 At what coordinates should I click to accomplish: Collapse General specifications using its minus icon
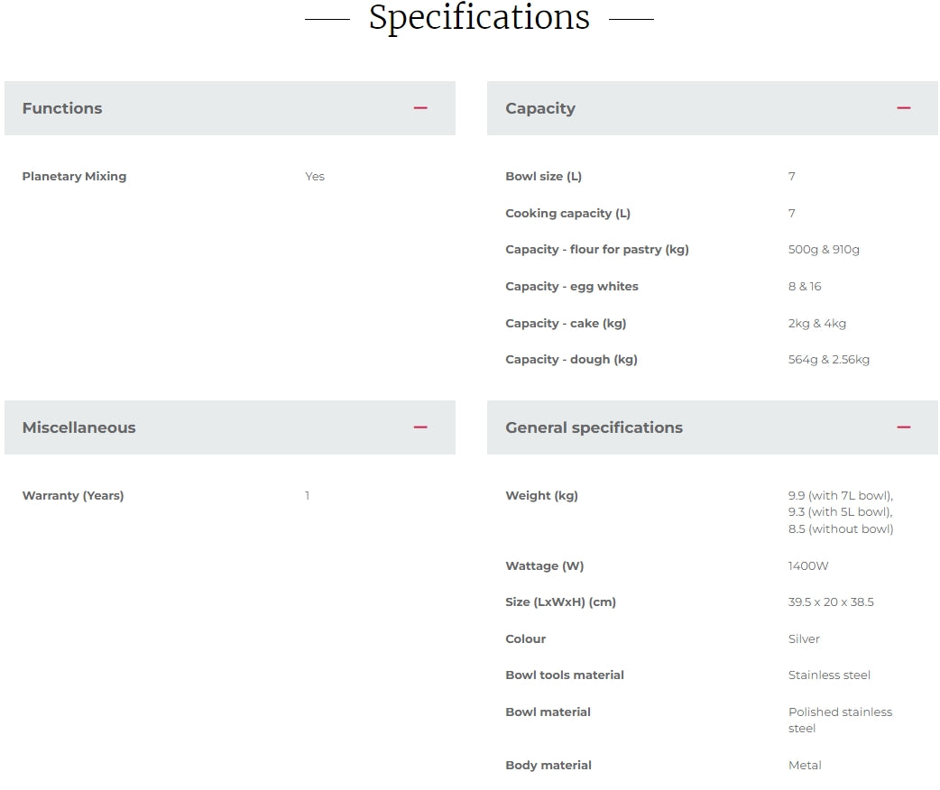click(903, 427)
